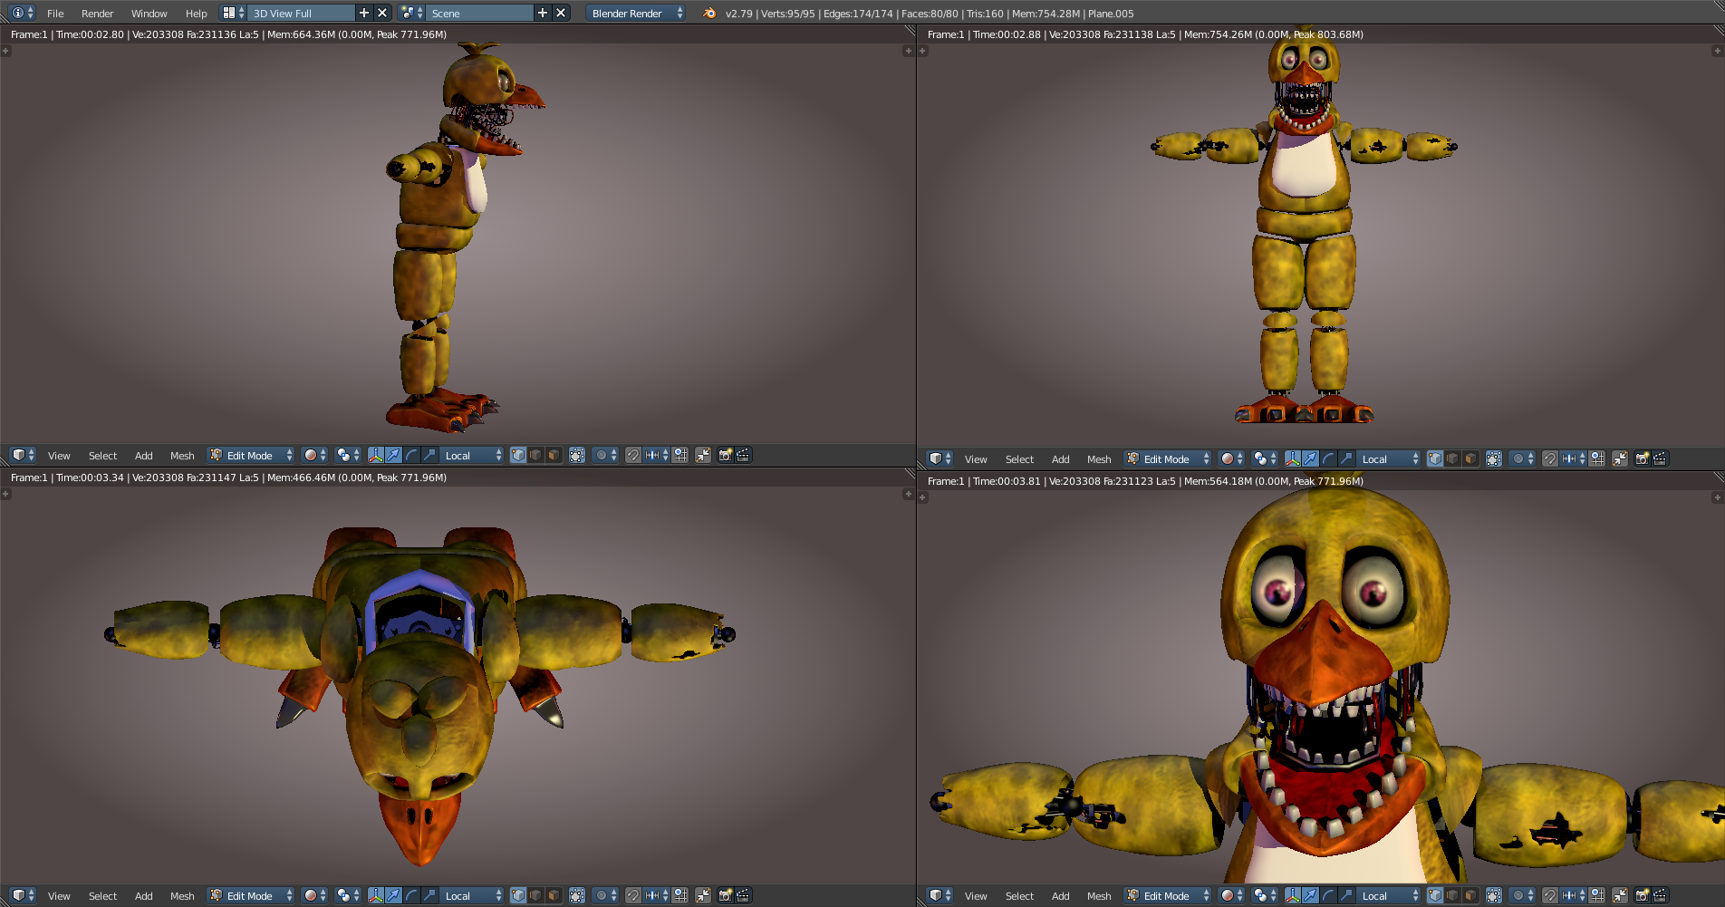This screenshot has width=1725, height=907.
Task: Open Mesh menu in side-view viewport
Action: (182, 456)
